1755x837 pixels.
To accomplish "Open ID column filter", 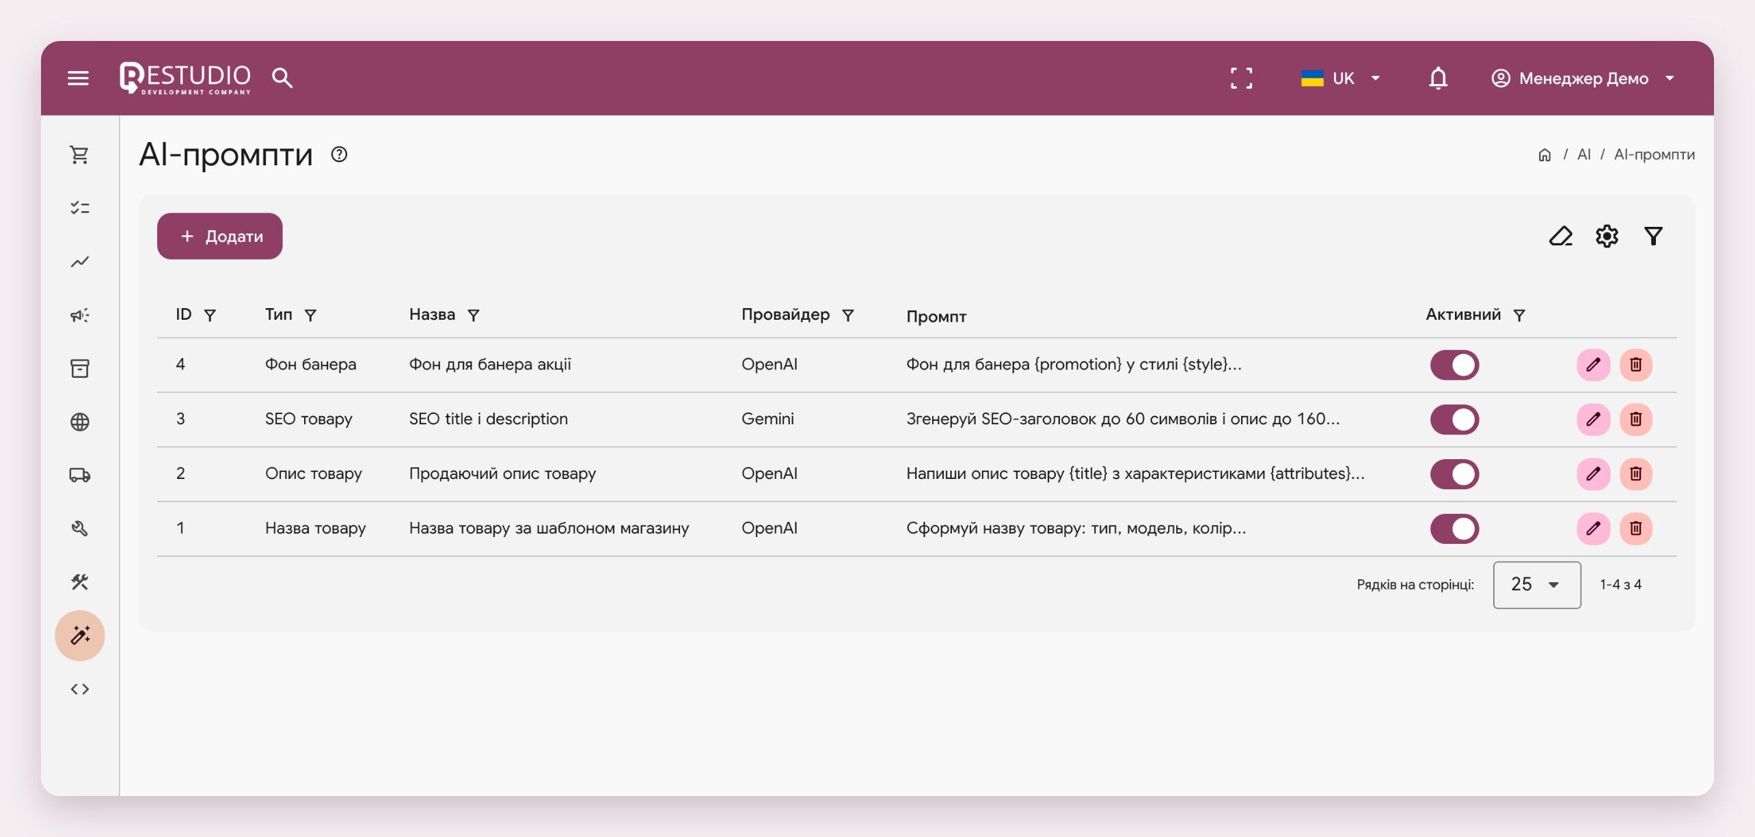I will pyautogui.click(x=210, y=315).
